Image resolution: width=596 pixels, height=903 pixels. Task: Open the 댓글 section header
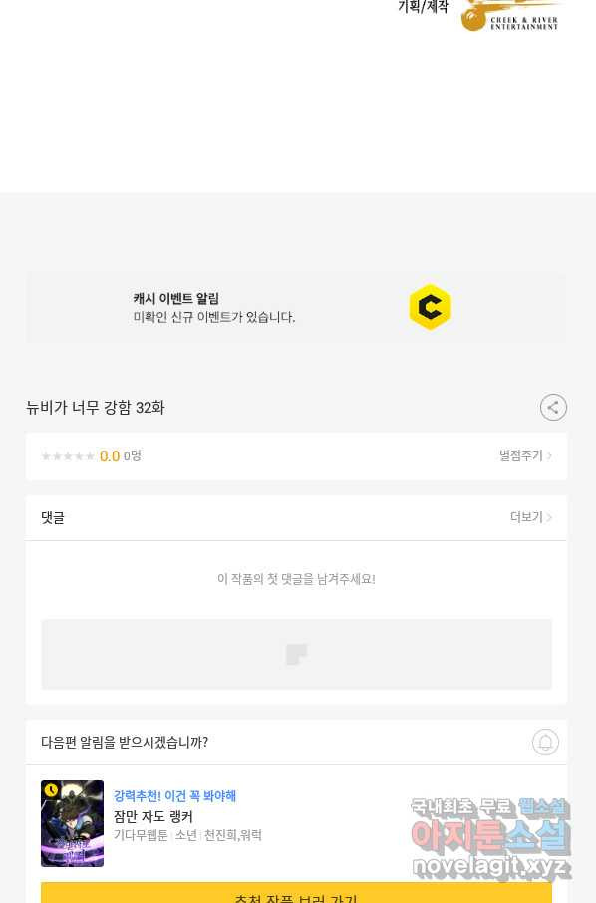click(x=53, y=517)
